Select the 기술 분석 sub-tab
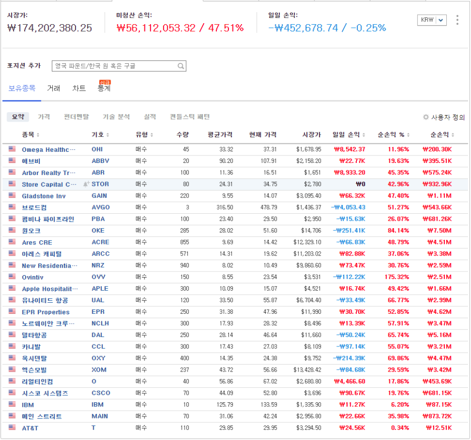Viewport: 471px width, 440px height. click(116, 117)
